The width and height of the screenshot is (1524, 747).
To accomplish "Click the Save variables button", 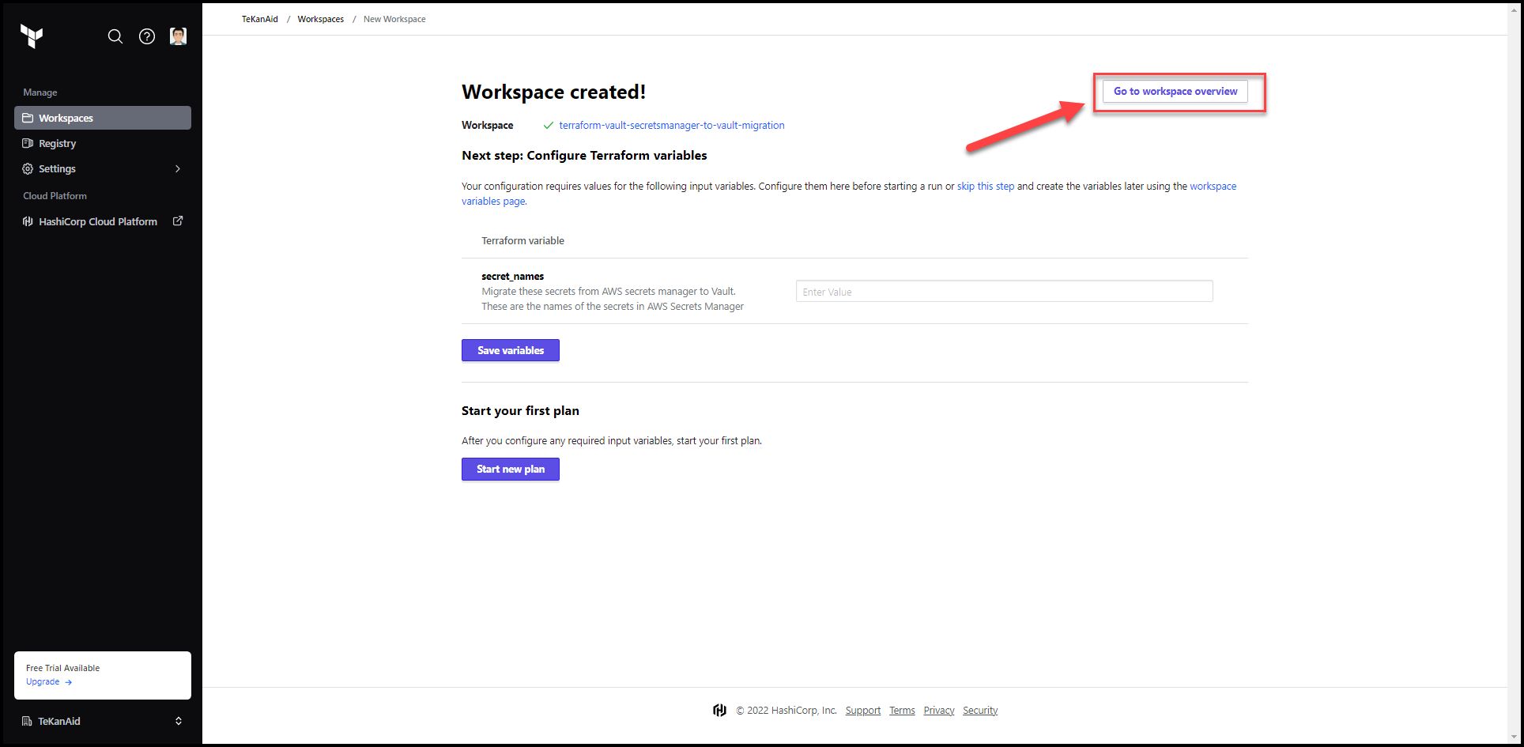I will pyautogui.click(x=510, y=350).
